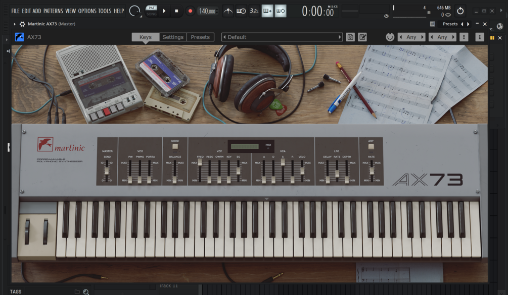Viewport: 508px width, 295px height.
Task: Toggle the 3.2.1 countdown before recording
Action: (254, 11)
